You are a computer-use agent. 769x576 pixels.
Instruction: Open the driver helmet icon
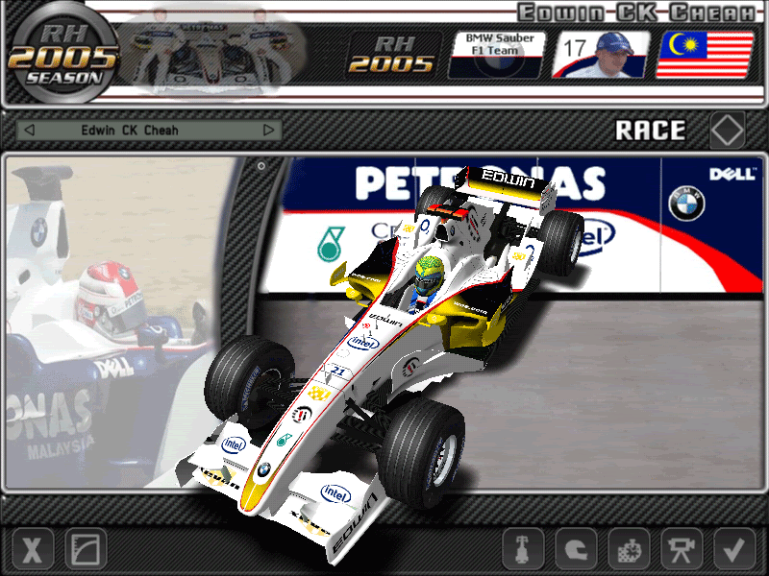click(575, 550)
